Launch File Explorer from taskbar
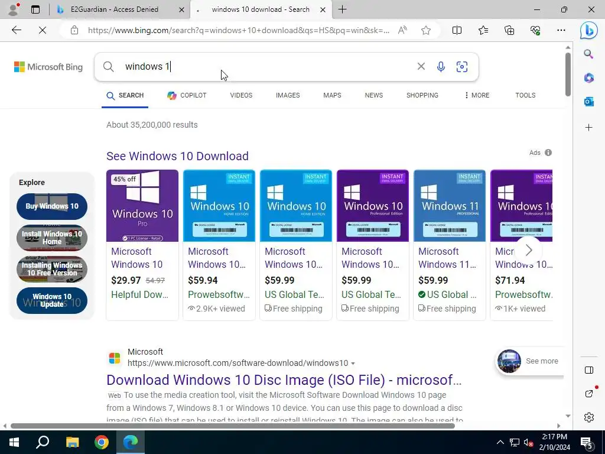 pyautogui.click(x=72, y=442)
